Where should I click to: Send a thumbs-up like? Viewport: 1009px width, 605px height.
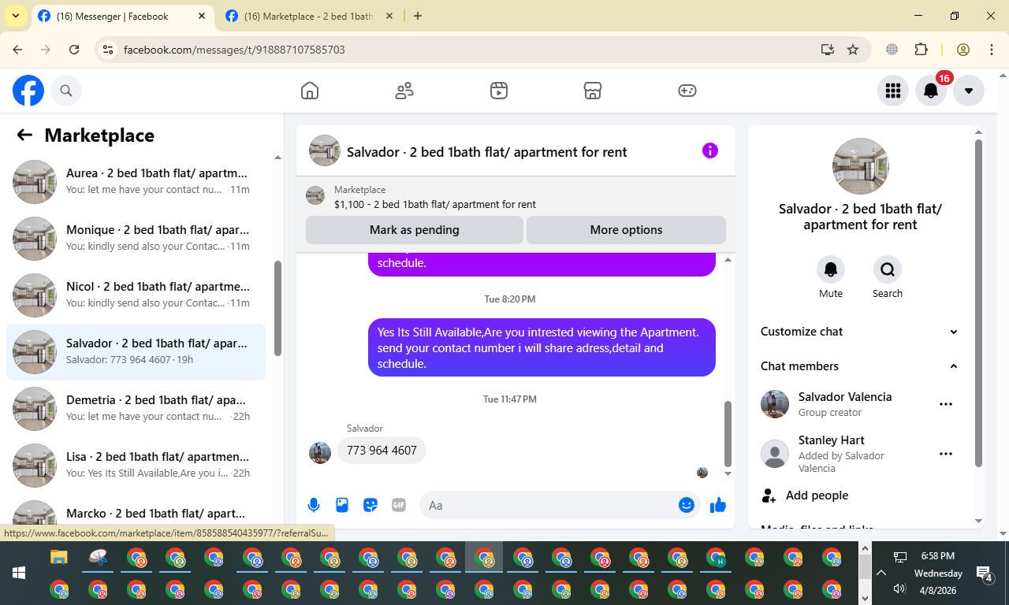(717, 505)
